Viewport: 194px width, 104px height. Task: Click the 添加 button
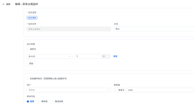point(31,63)
